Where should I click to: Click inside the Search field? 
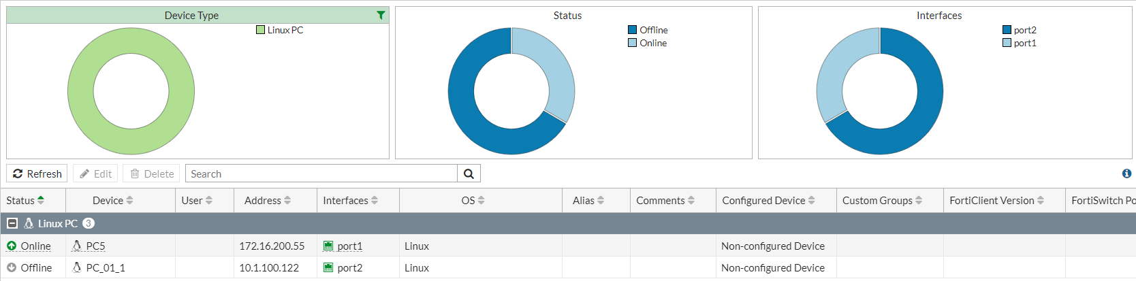point(321,173)
